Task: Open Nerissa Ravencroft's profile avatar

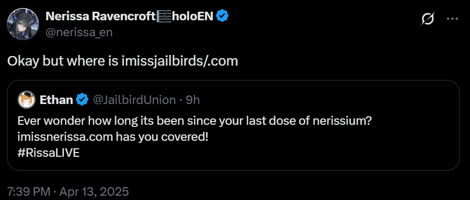Action: point(23,24)
